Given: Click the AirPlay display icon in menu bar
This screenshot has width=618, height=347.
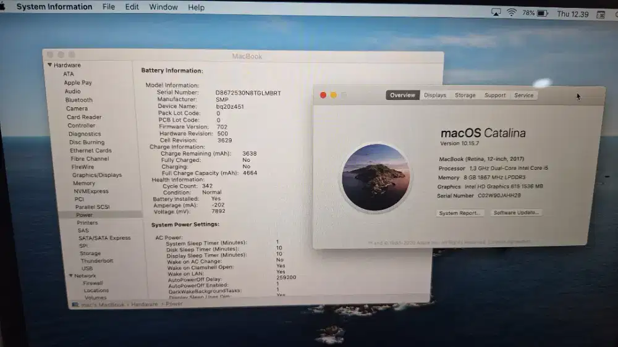Looking at the screenshot, I should pos(496,12).
